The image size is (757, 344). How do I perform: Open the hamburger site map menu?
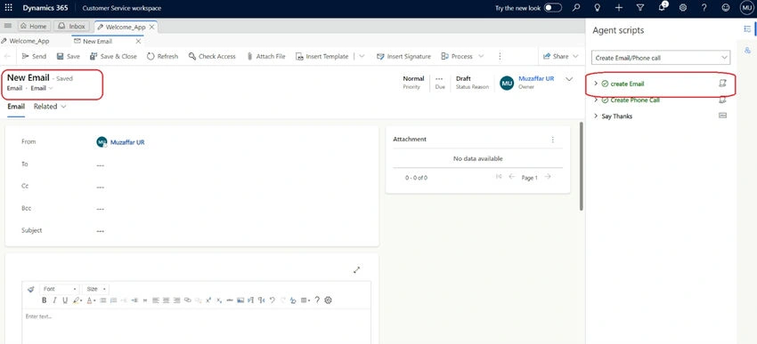[8, 26]
